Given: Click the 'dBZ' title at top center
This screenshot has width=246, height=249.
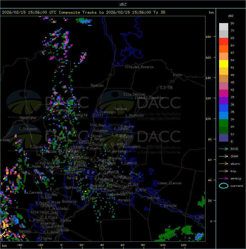Looking at the screenshot, I should (123, 4).
